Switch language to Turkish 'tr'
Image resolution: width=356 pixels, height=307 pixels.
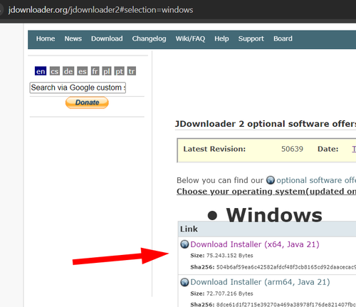point(132,71)
